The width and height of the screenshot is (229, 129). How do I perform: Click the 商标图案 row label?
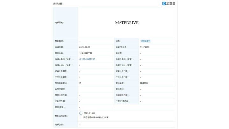59,23
